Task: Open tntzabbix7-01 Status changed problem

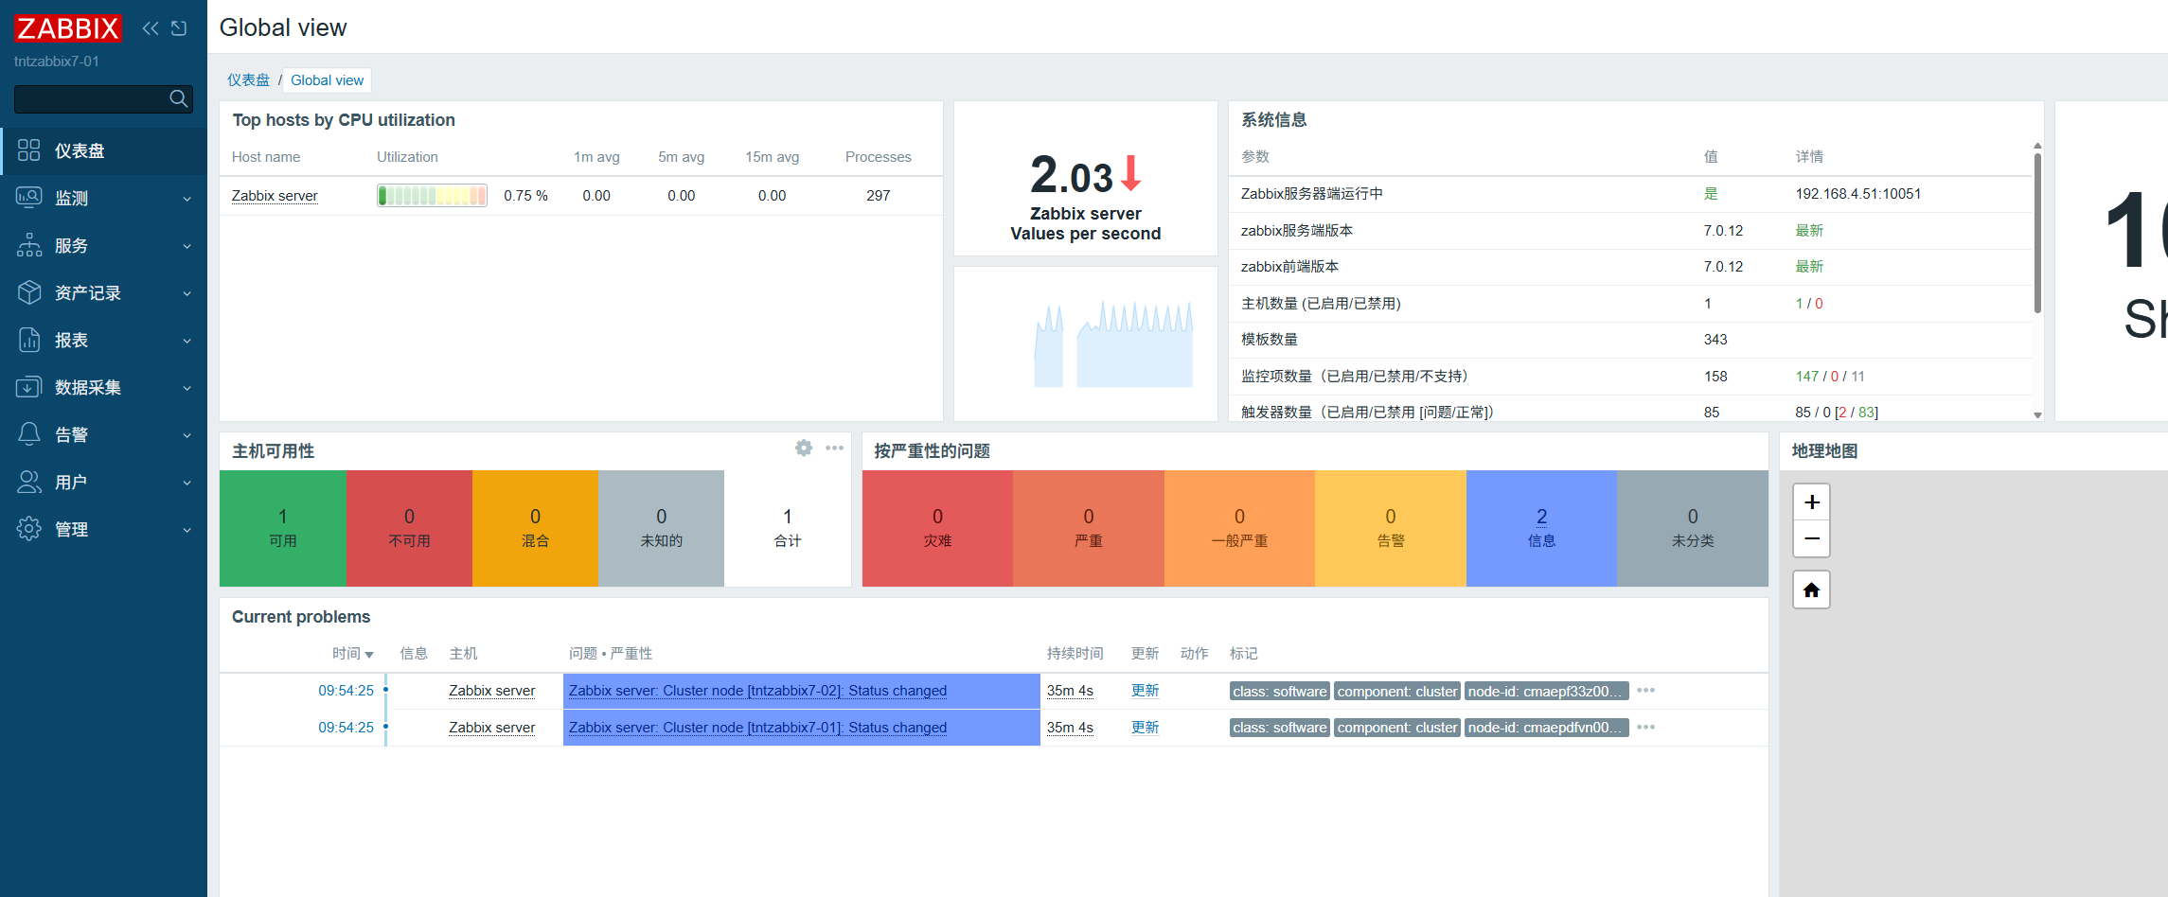Action: [757, 728]
